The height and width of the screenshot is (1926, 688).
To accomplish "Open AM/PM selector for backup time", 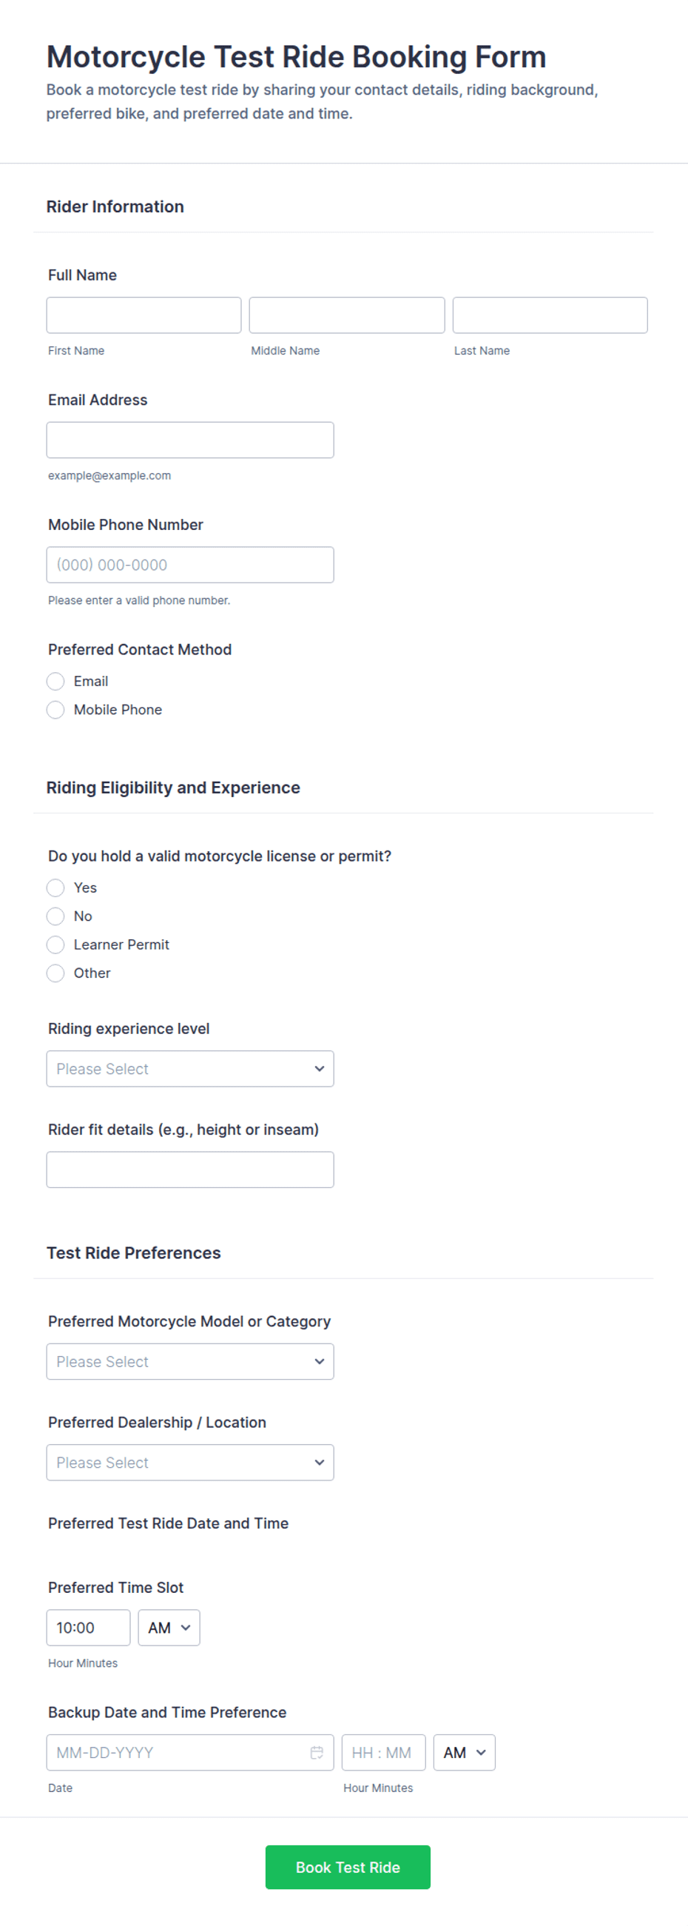I will pyautogui.click(x=464, y=1752).
